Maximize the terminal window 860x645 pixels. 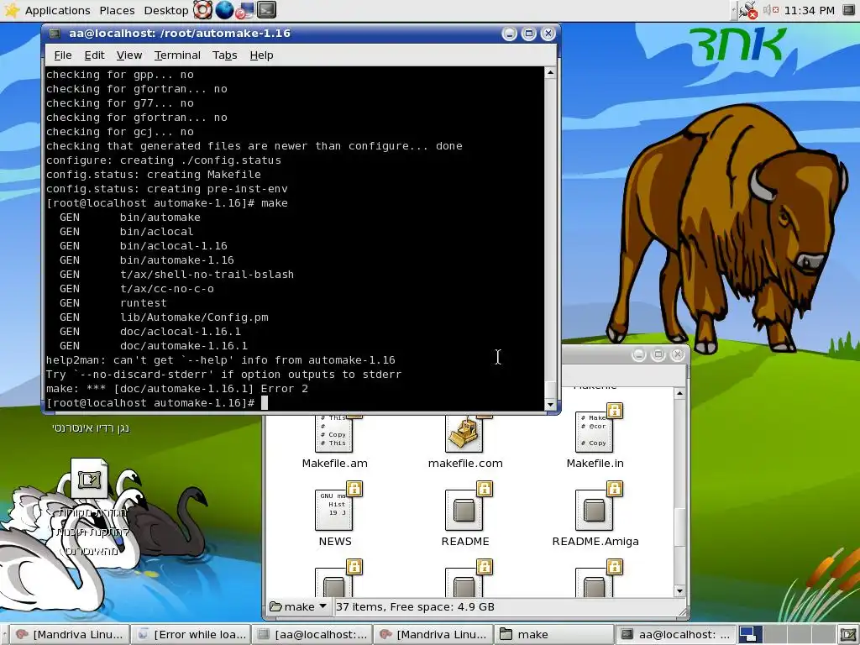click(529, 34)
